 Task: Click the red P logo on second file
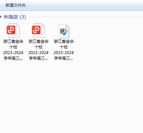coord(36,30)
